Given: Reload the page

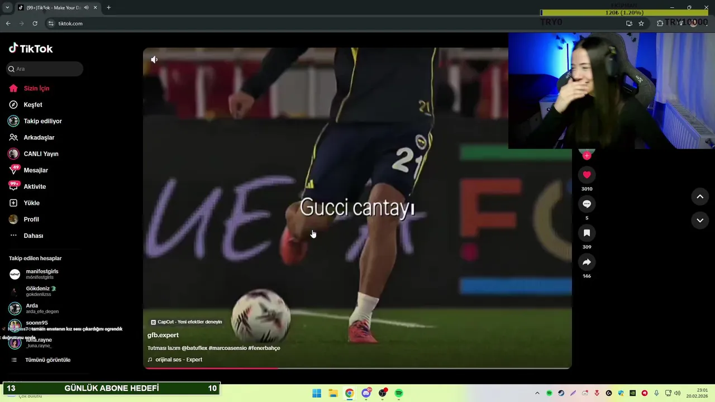Looking at the screenshot, I should (x=35, y=23).
